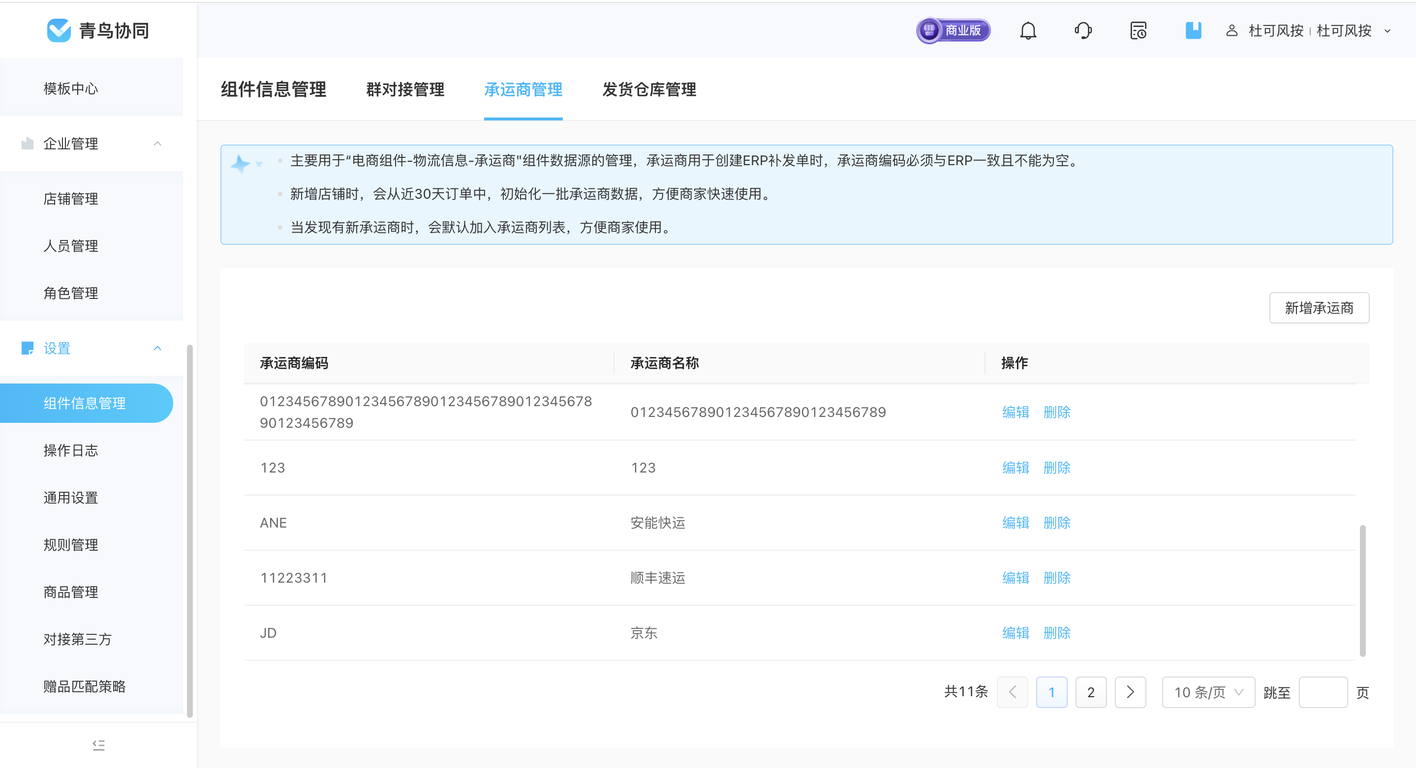Open the user account dropdown arrow
This screenshot has height=768, width=1416.
pos(1387,31)
